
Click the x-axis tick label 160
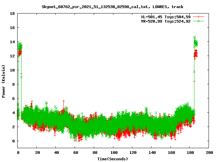[171, 153]
